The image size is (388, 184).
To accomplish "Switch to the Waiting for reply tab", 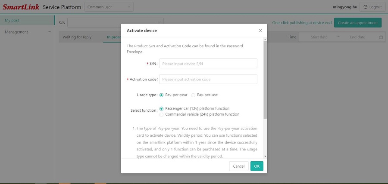I will (77, 37).
